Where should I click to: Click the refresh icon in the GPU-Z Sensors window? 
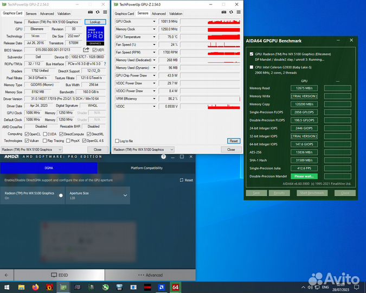[231, 12]
